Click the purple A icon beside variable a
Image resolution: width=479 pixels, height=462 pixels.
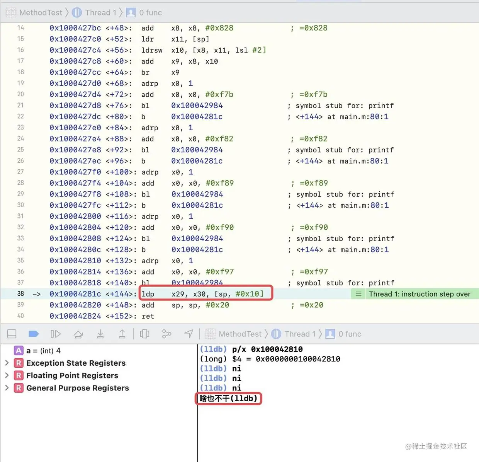pos(19,351)
